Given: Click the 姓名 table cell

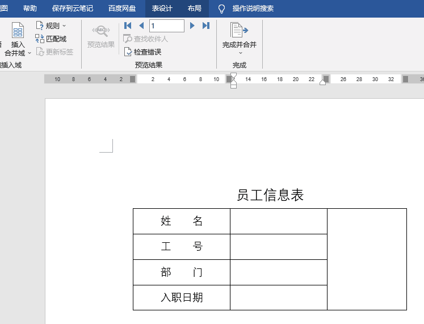Looking at the screenshot, I should tap(182, 221).
